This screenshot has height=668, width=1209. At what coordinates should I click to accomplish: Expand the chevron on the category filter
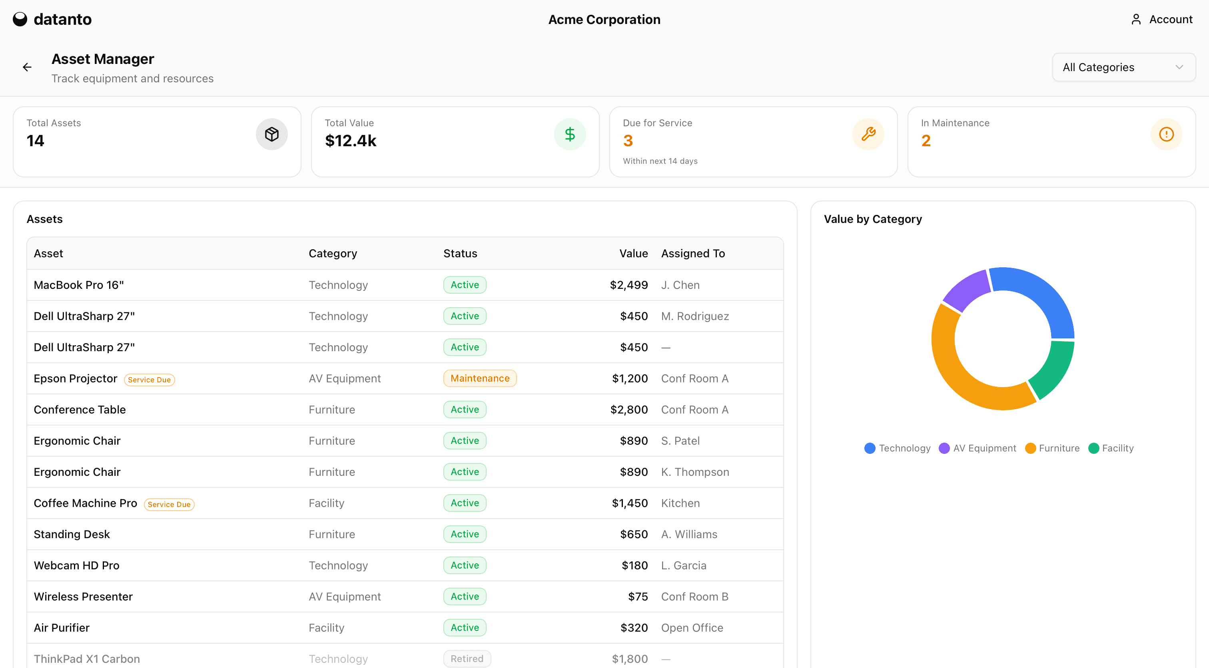click(1181, 67)
